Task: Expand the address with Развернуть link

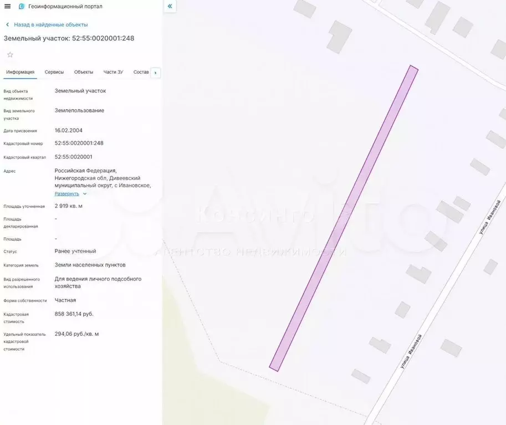Action: pos(67,193)
